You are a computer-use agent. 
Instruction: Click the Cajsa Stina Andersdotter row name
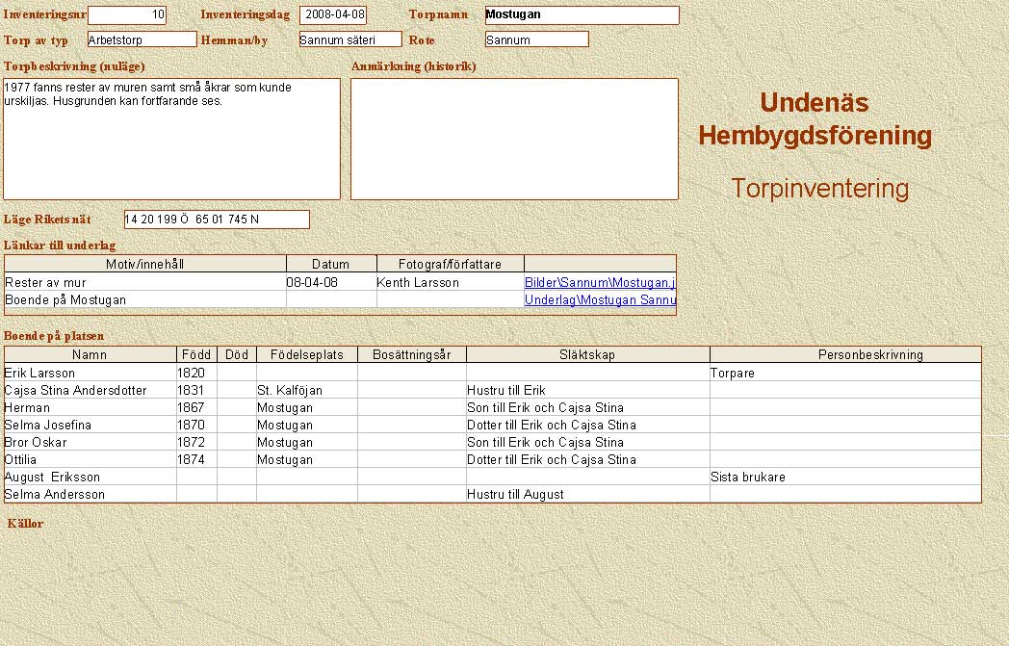click(90, 390)
